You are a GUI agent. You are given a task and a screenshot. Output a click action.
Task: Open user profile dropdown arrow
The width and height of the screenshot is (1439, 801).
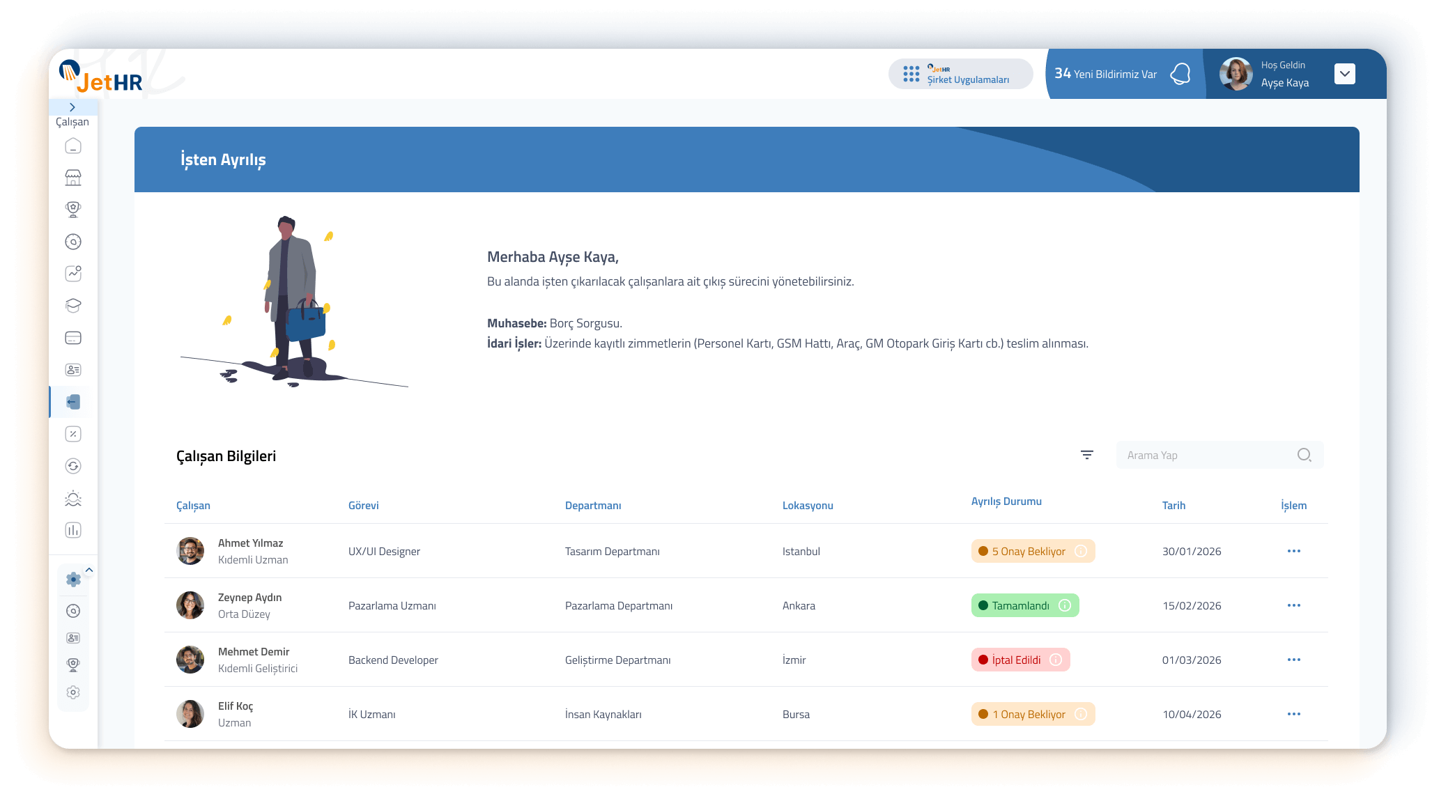pos(1345,74)
